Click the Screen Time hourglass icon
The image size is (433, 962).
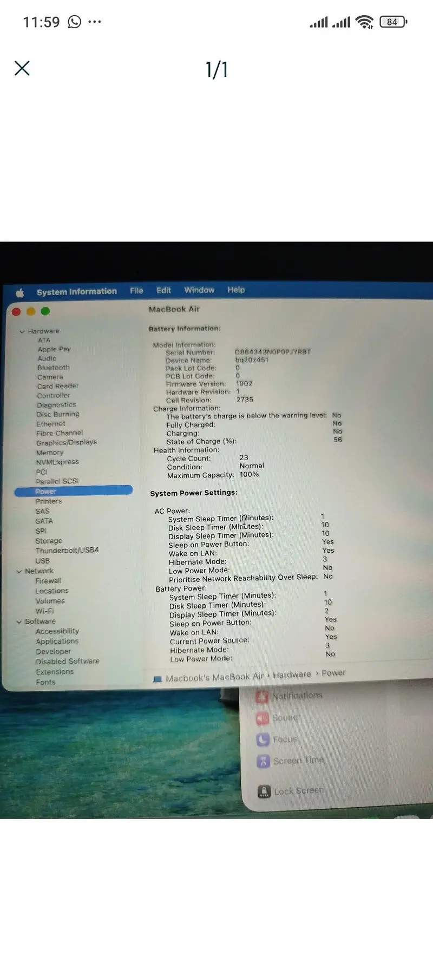point(264,762)
